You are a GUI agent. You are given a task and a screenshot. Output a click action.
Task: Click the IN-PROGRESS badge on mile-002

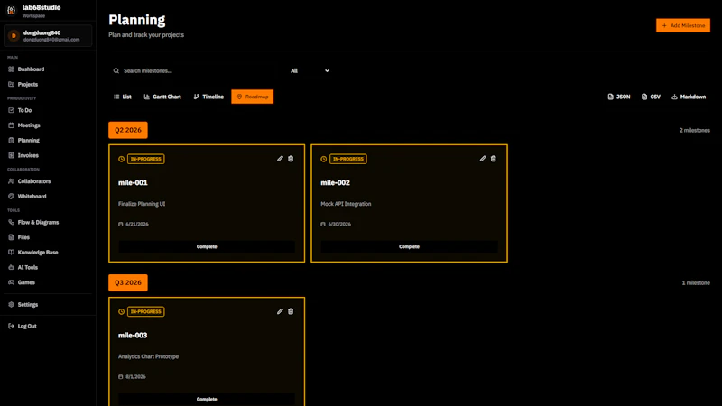click(x=348, y=159)
